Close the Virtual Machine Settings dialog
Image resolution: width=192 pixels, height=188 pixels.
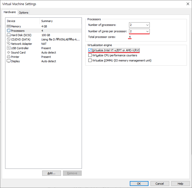188,4
